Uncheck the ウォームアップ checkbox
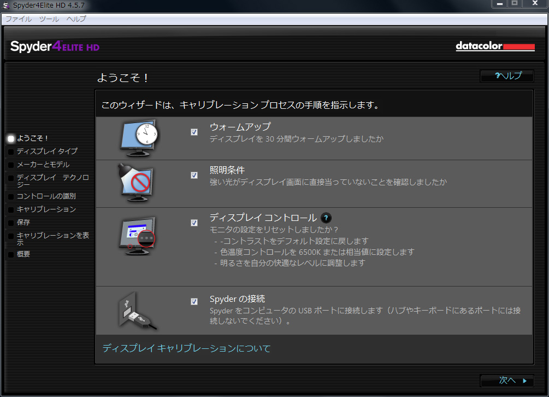Image resolution: width=549 pixels, height=397 pixels. tap(194, 131)
